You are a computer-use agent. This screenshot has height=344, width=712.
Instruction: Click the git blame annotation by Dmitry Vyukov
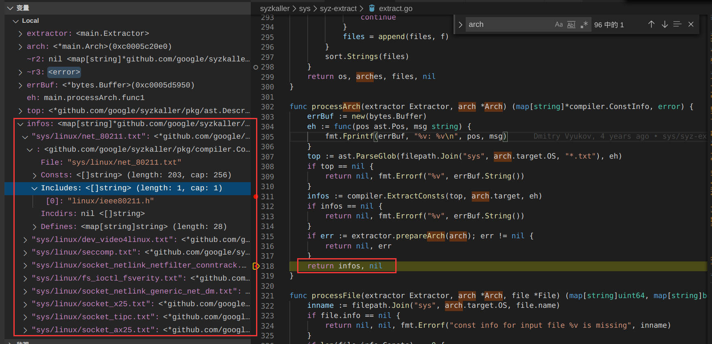(619, 137)
